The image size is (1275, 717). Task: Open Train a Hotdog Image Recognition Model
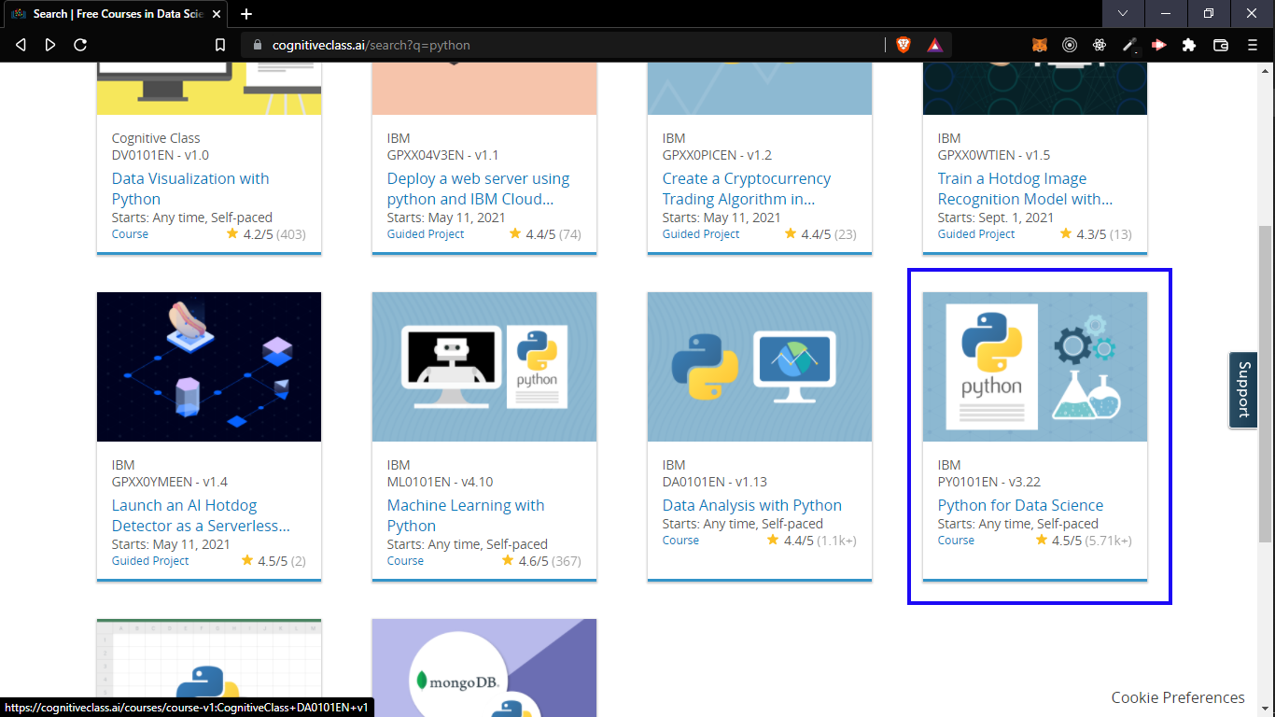click(x=1025, y=189)
